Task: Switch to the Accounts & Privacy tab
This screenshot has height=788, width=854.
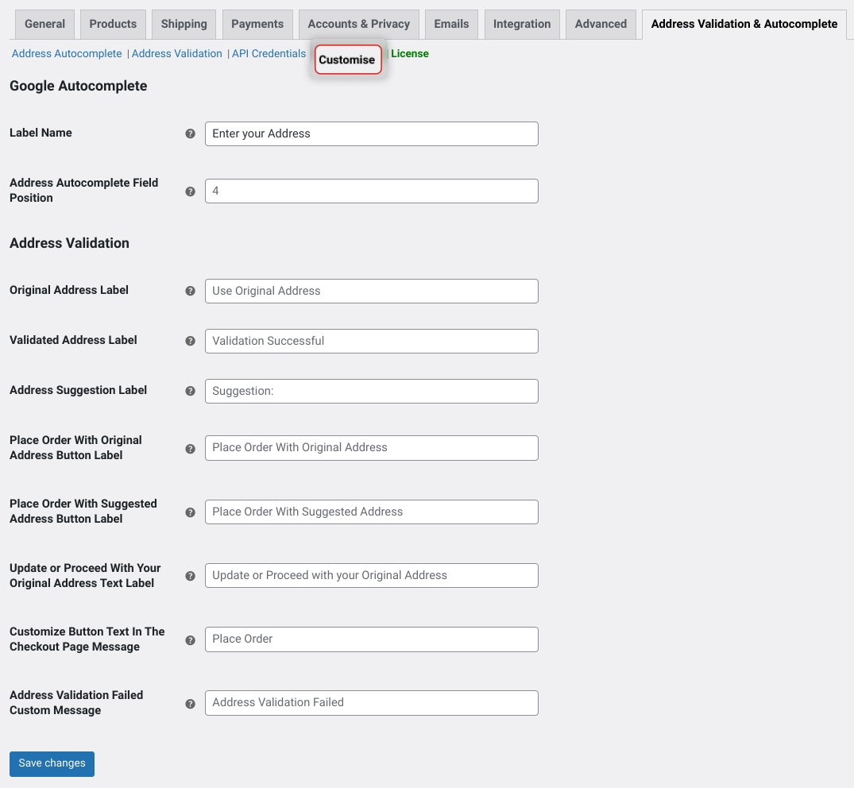Action: tap(358, 24)
